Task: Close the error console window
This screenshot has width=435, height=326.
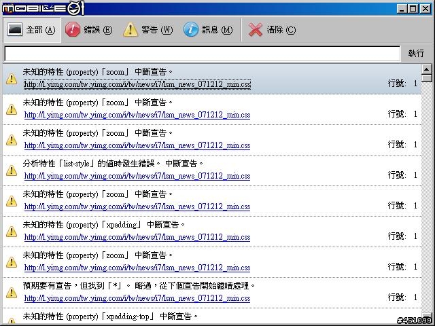Action: (x=425, y=9)
